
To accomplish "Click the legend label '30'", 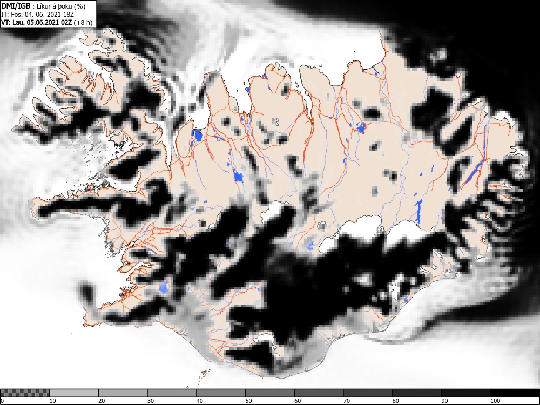I will pyautogui.click(x=151, y=401).
